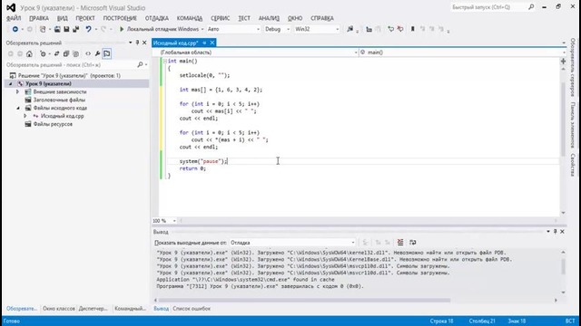Click View Code icon in Solution Explorer
The width and height of the screenshot is (581, 326).
point(88,54)
